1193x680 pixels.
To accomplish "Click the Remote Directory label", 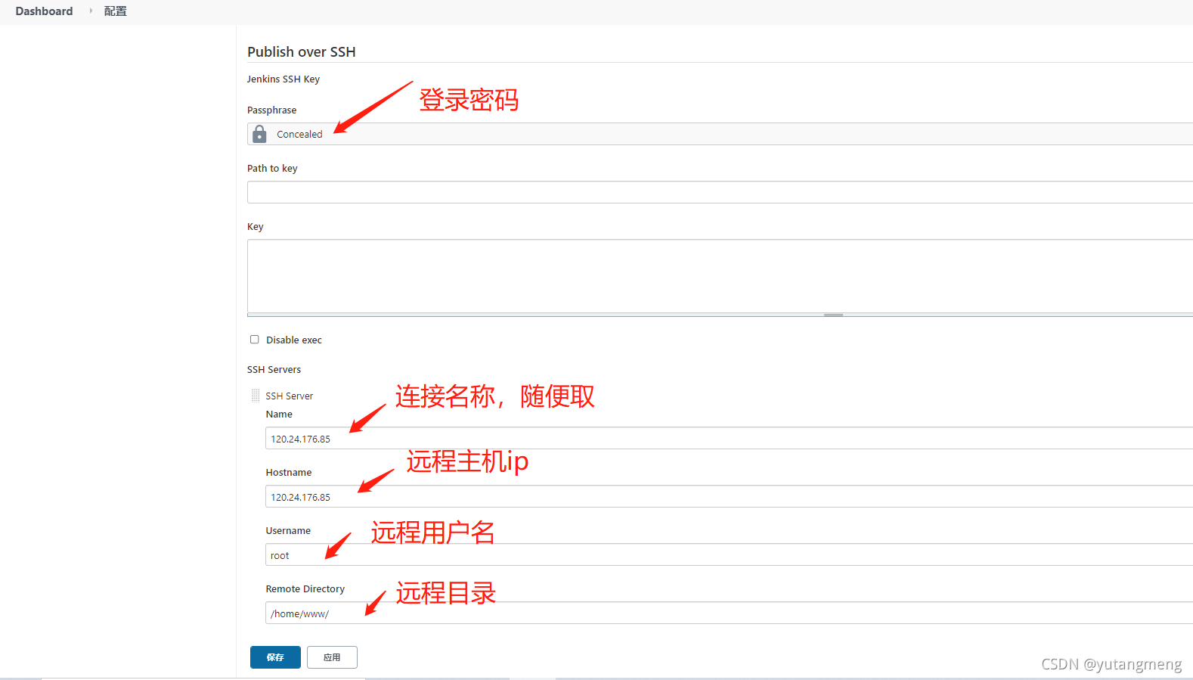I will (x=305, y=588).
